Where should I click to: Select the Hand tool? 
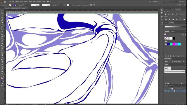(2, 71)
